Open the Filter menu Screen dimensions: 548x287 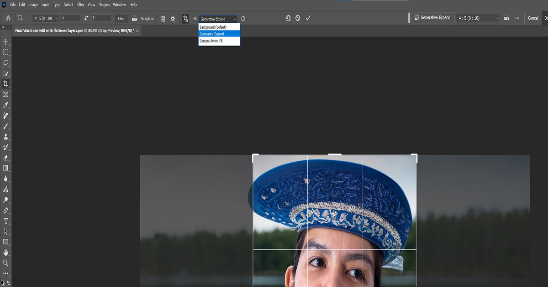pos(80,5)
